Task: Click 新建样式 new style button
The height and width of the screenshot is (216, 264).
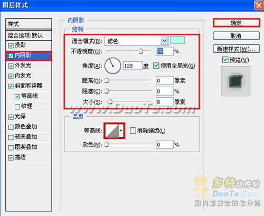Action: [x=236, y=49]
